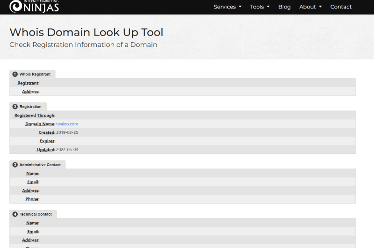
Task: Click the Updated label
Action: pos(46,150)
